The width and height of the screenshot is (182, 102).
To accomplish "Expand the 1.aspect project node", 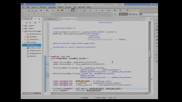I will point(23,25).
